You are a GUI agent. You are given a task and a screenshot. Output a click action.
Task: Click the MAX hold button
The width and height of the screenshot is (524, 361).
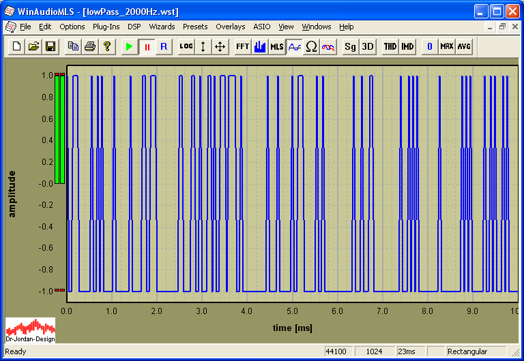coord(447,46)
